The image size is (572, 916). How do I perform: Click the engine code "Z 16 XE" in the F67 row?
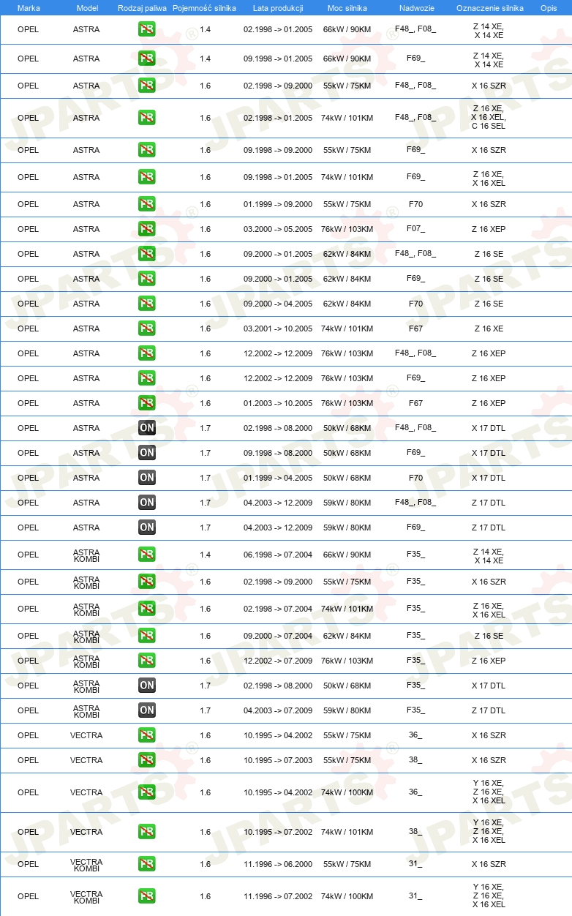(489, 329)
